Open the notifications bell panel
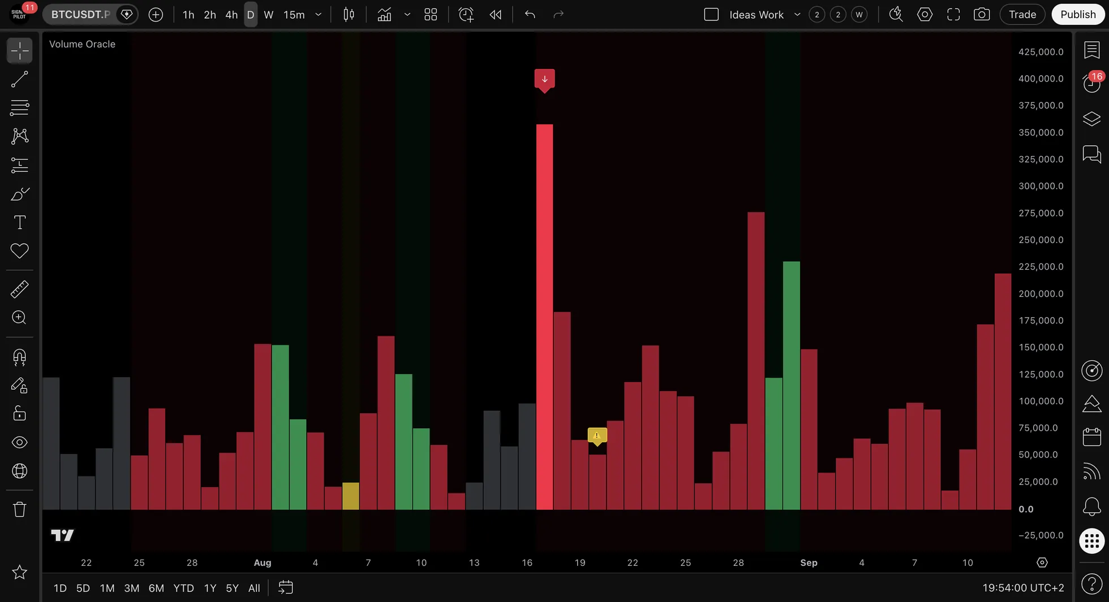This screenshot has width=1109, height=602. click(x=1091, y=506)
